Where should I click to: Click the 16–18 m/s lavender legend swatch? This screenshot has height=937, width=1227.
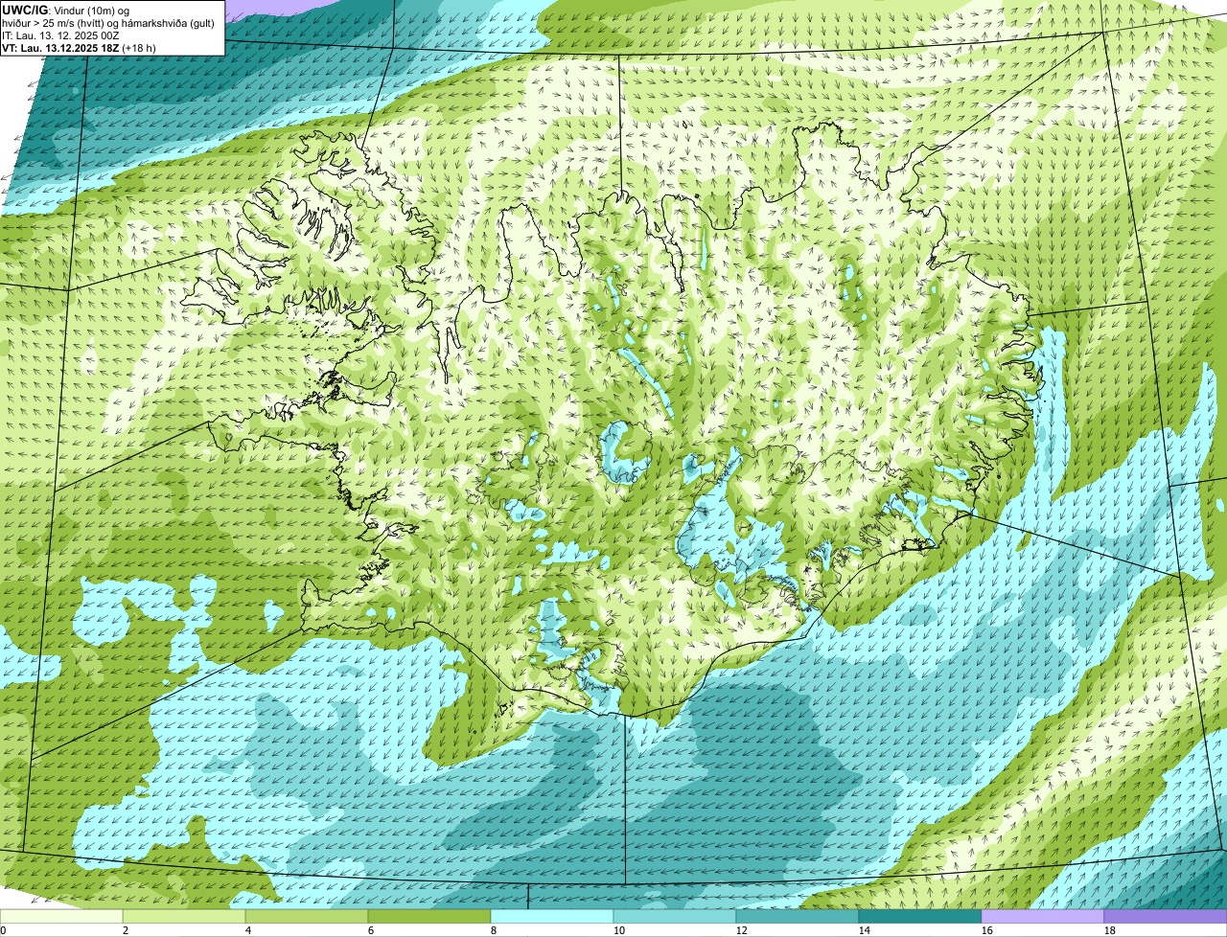tap(1043, 916)
